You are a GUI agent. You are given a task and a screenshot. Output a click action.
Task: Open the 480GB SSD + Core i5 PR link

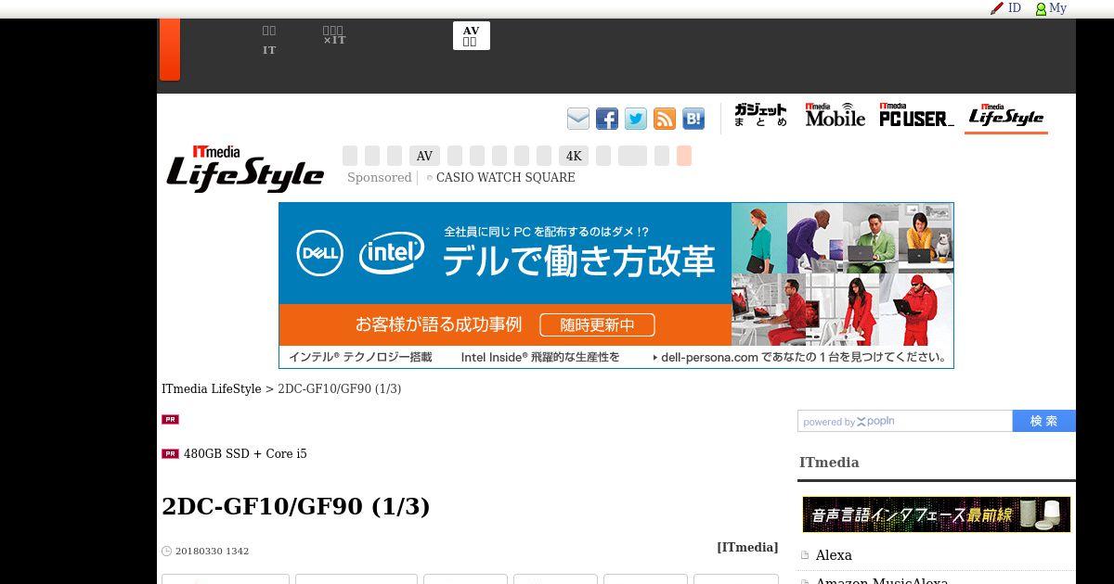(245, 454)
